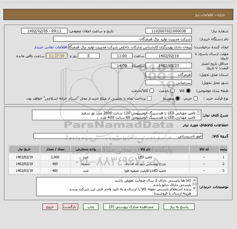Click the days remaining field showing 5
Screen dimensions: 237x229
(x=89, y=56)
